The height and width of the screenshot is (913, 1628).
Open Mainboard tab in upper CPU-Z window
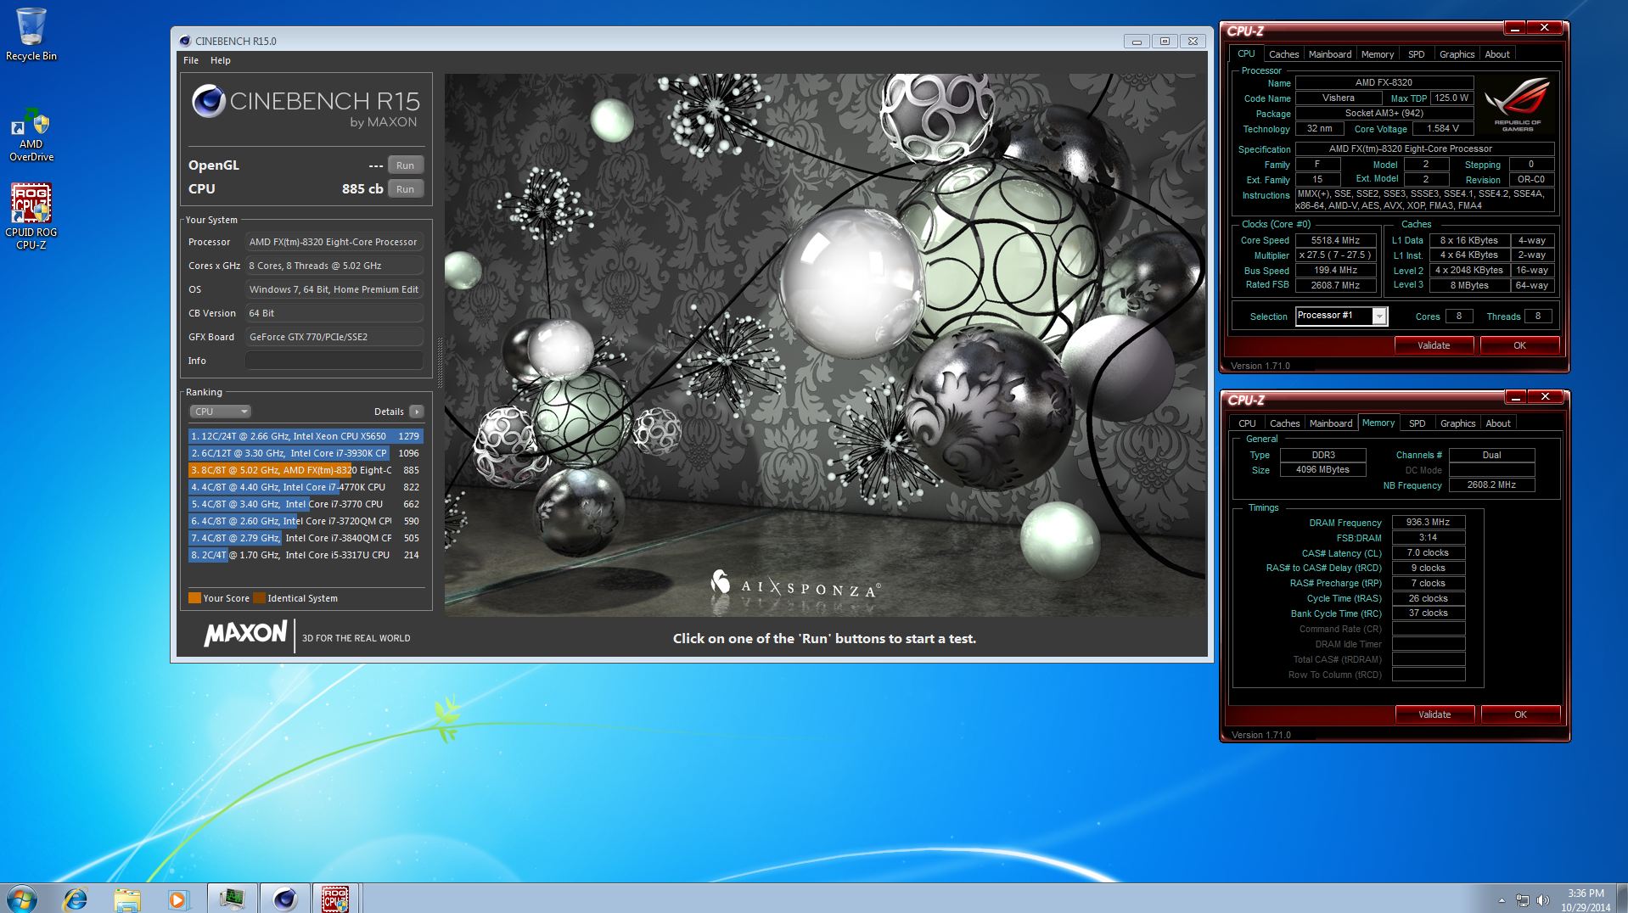(x=1330, y=54)
